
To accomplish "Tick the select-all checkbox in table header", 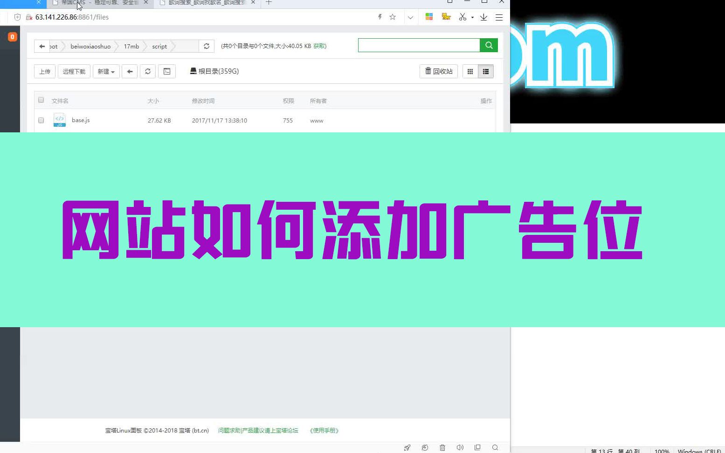I will tap(41, 100).
